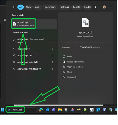Expand the 'appwiz.cpl run' suggestion chevron
Image resolution: width=118 pixels, height=125 pixels.
point(53,55)
